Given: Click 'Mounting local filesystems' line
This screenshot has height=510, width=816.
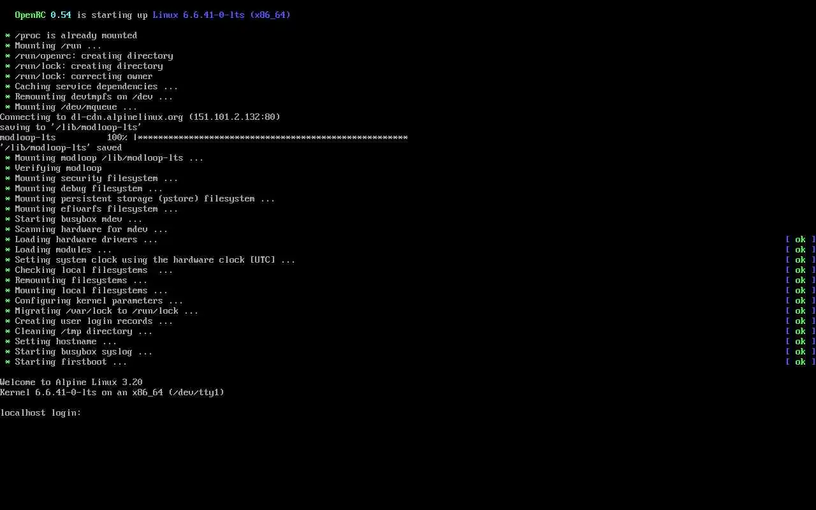Looking at the screenshot, I should [87, 290].
